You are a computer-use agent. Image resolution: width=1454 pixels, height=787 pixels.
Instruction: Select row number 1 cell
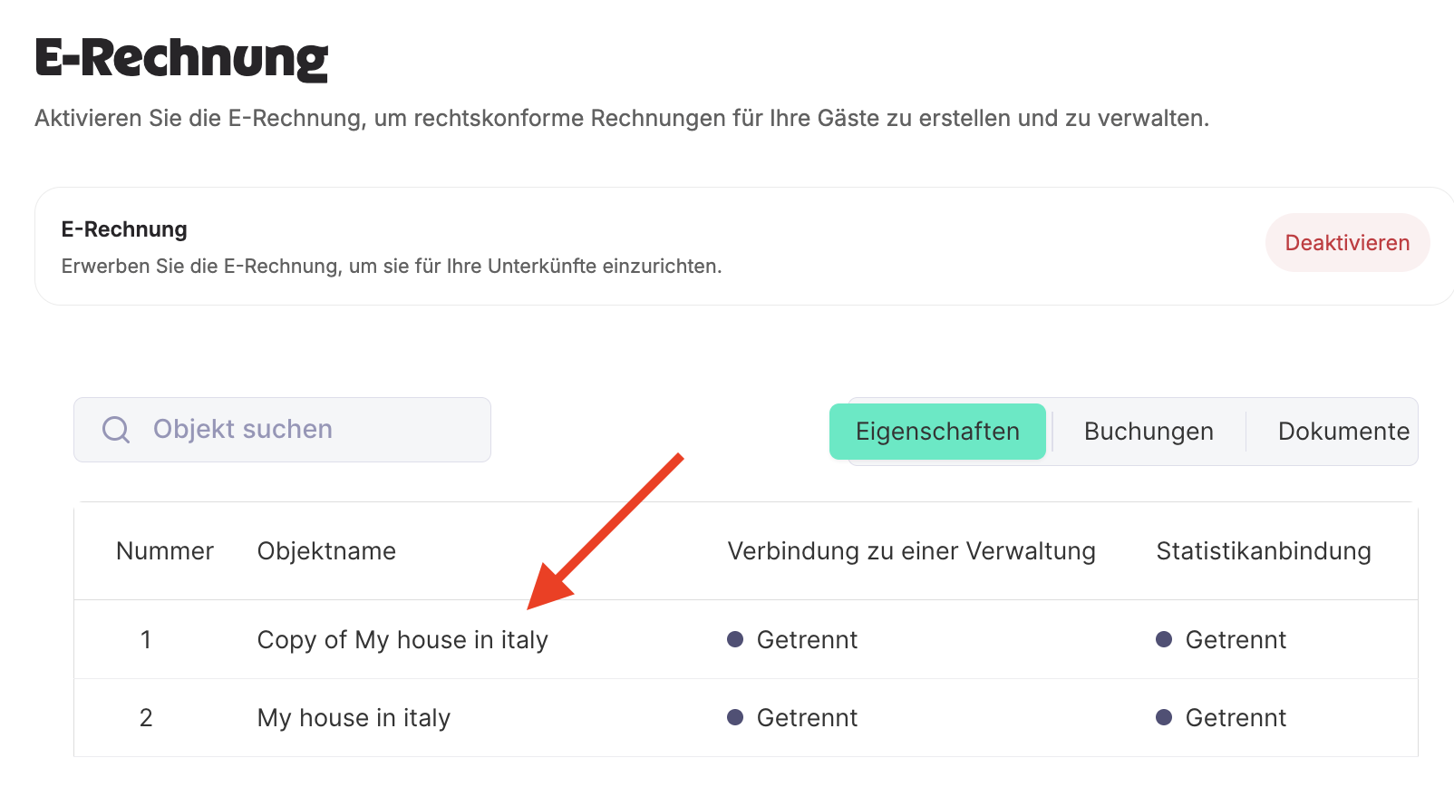point(146,640)
